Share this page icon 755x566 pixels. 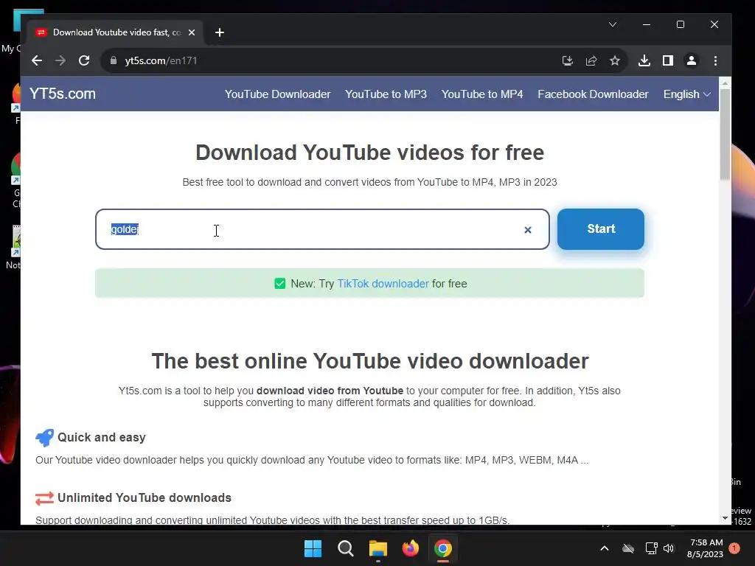point(591,60)
